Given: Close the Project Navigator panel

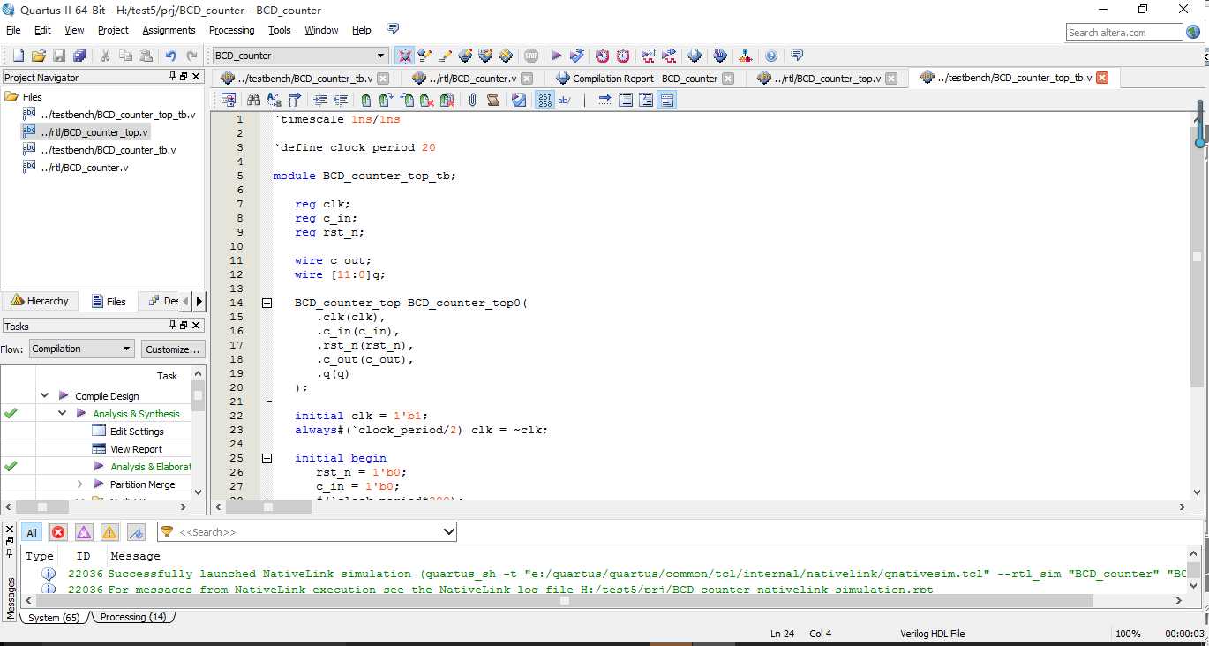Looking at the screenshot, I should pyautogui.click(x=196, y=77).
